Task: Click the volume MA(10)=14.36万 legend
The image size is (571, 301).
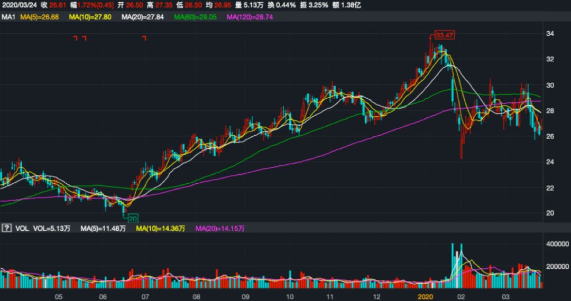Action: coord(161,229)
